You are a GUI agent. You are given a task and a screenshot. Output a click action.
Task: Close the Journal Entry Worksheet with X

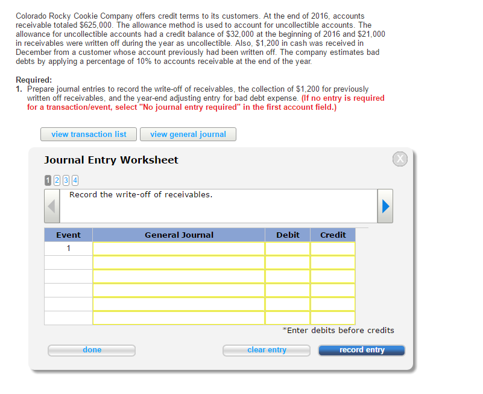(400, 159)
